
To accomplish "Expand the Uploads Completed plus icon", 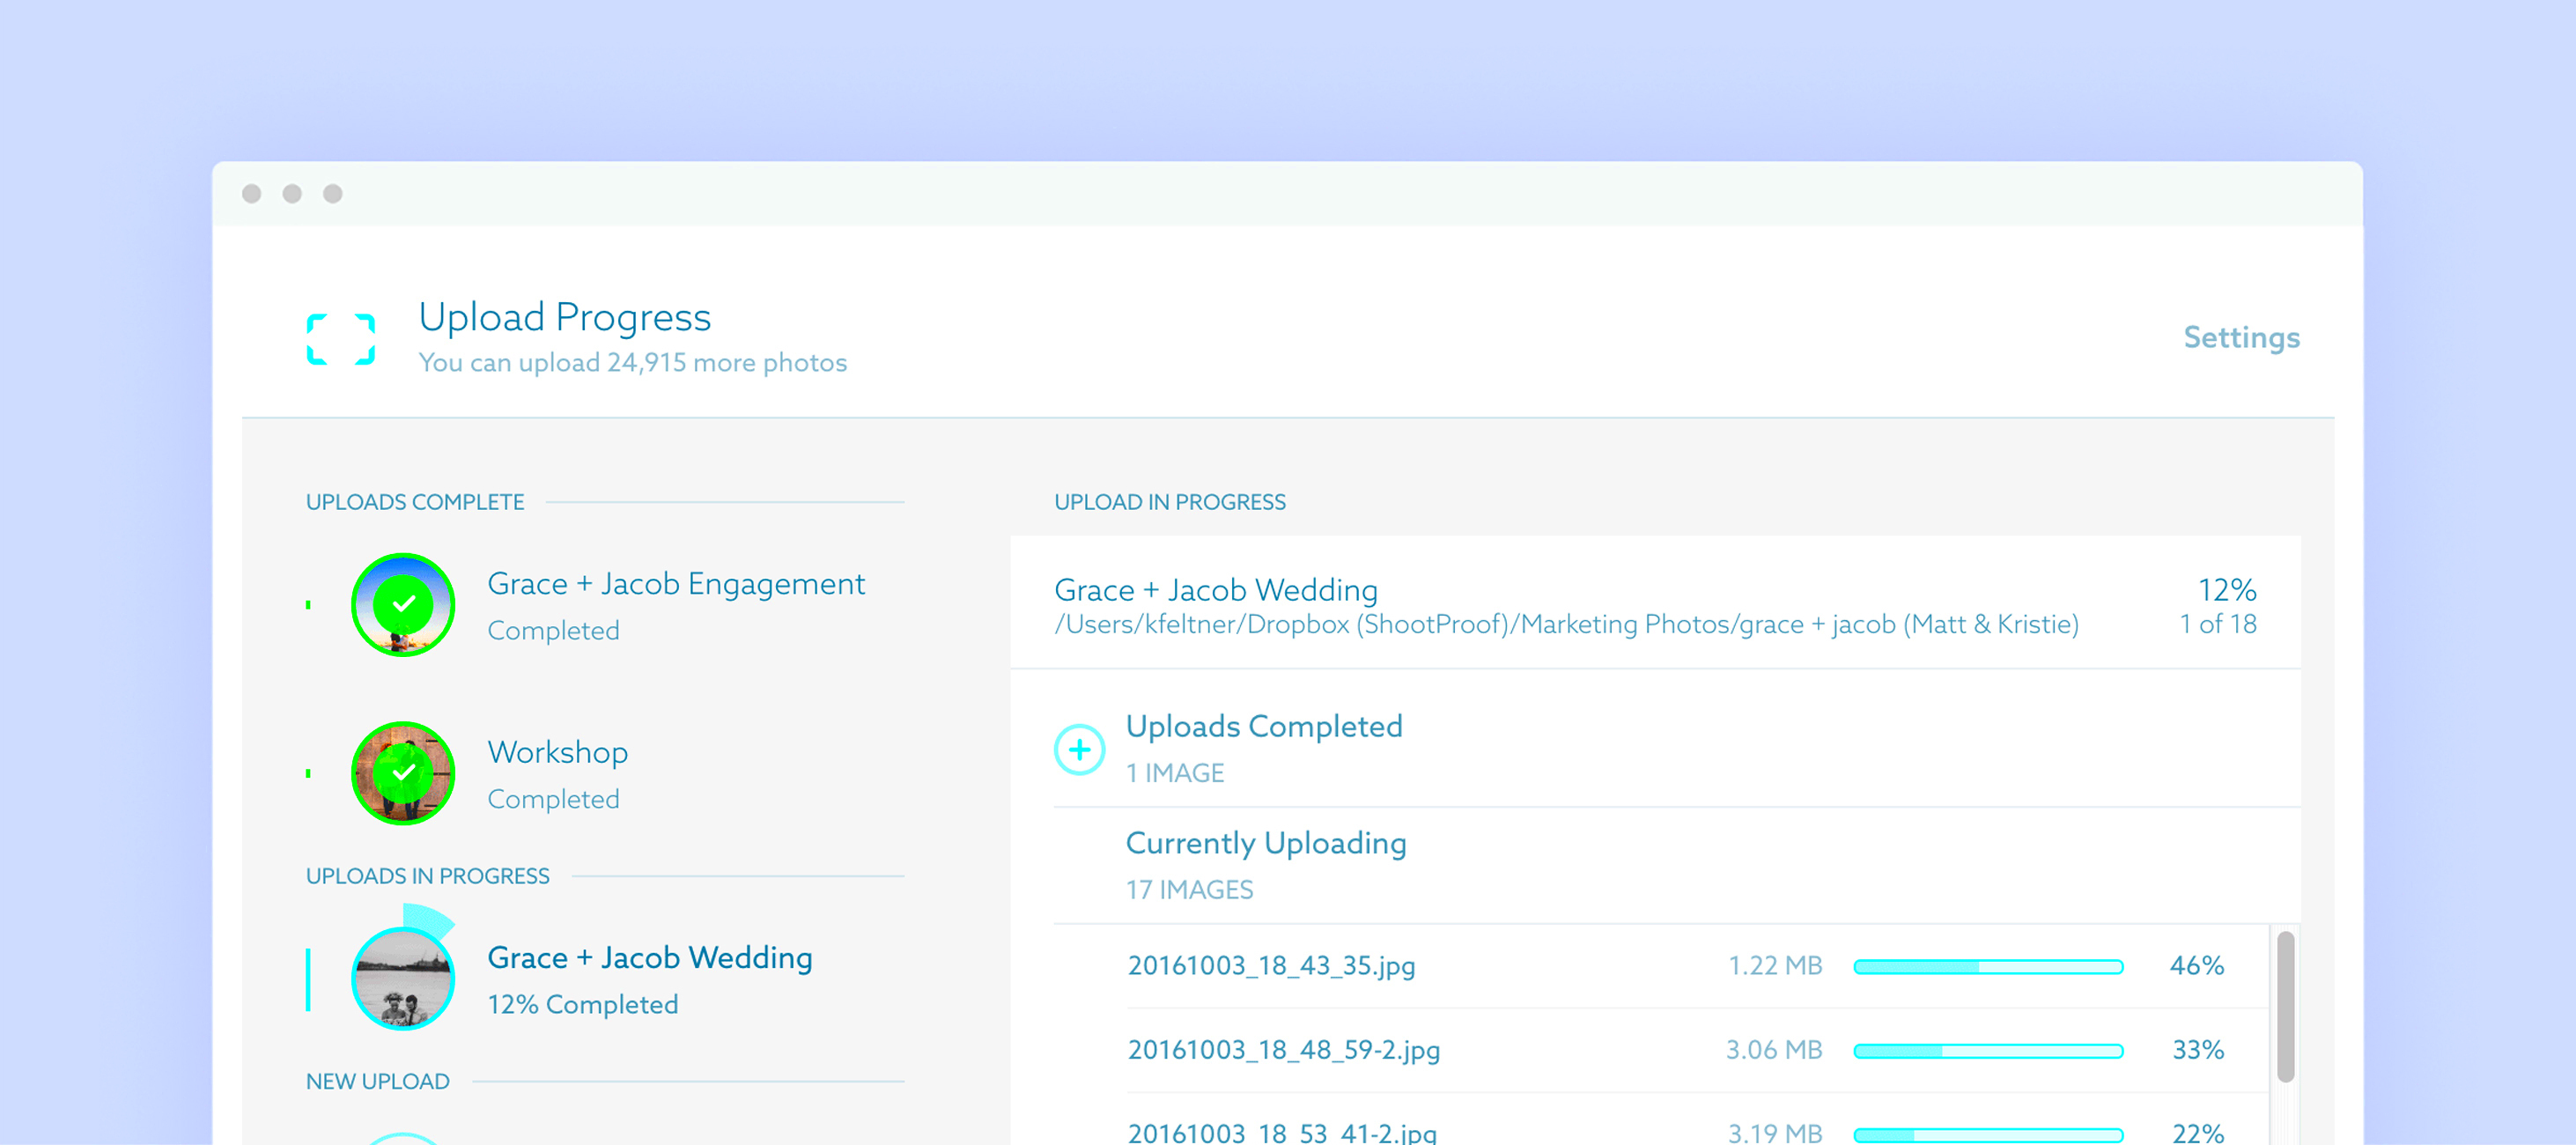I will coord(1079,749).
